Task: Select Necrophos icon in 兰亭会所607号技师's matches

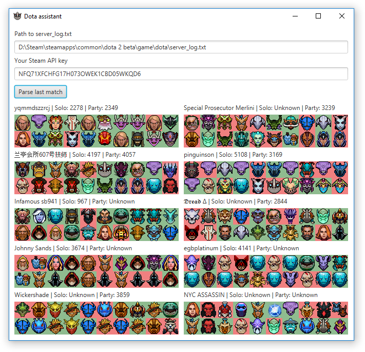Action: pos(88,186)
